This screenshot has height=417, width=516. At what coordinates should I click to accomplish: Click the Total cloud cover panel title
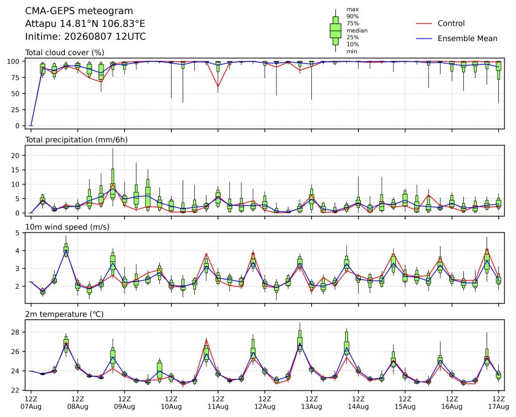[x=65, y=53]
